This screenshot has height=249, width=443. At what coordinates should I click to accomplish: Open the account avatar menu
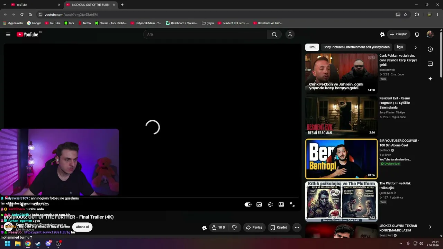[430, 34]
